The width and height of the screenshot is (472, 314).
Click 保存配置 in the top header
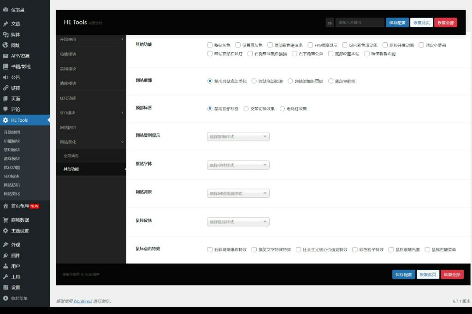(x=397, y=23)
